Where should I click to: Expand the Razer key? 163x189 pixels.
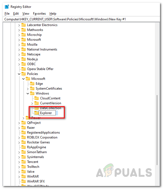19,128
